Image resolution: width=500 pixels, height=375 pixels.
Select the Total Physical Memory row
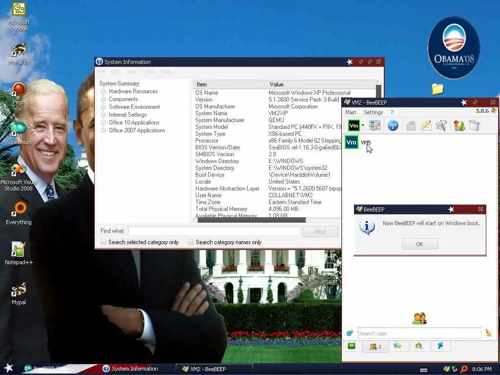pyautogui.click(x=247, y=209)
